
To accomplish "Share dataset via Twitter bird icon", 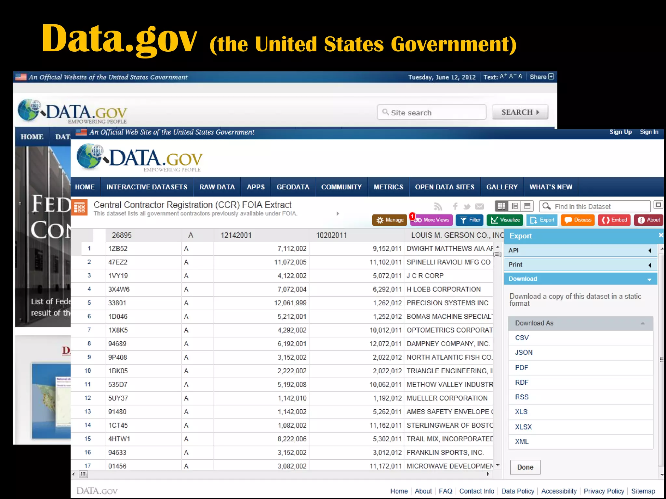I will [467, 207].
